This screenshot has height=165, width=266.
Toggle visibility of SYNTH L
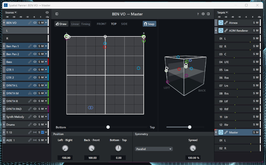pyautogui.click(x=35, y=85)
